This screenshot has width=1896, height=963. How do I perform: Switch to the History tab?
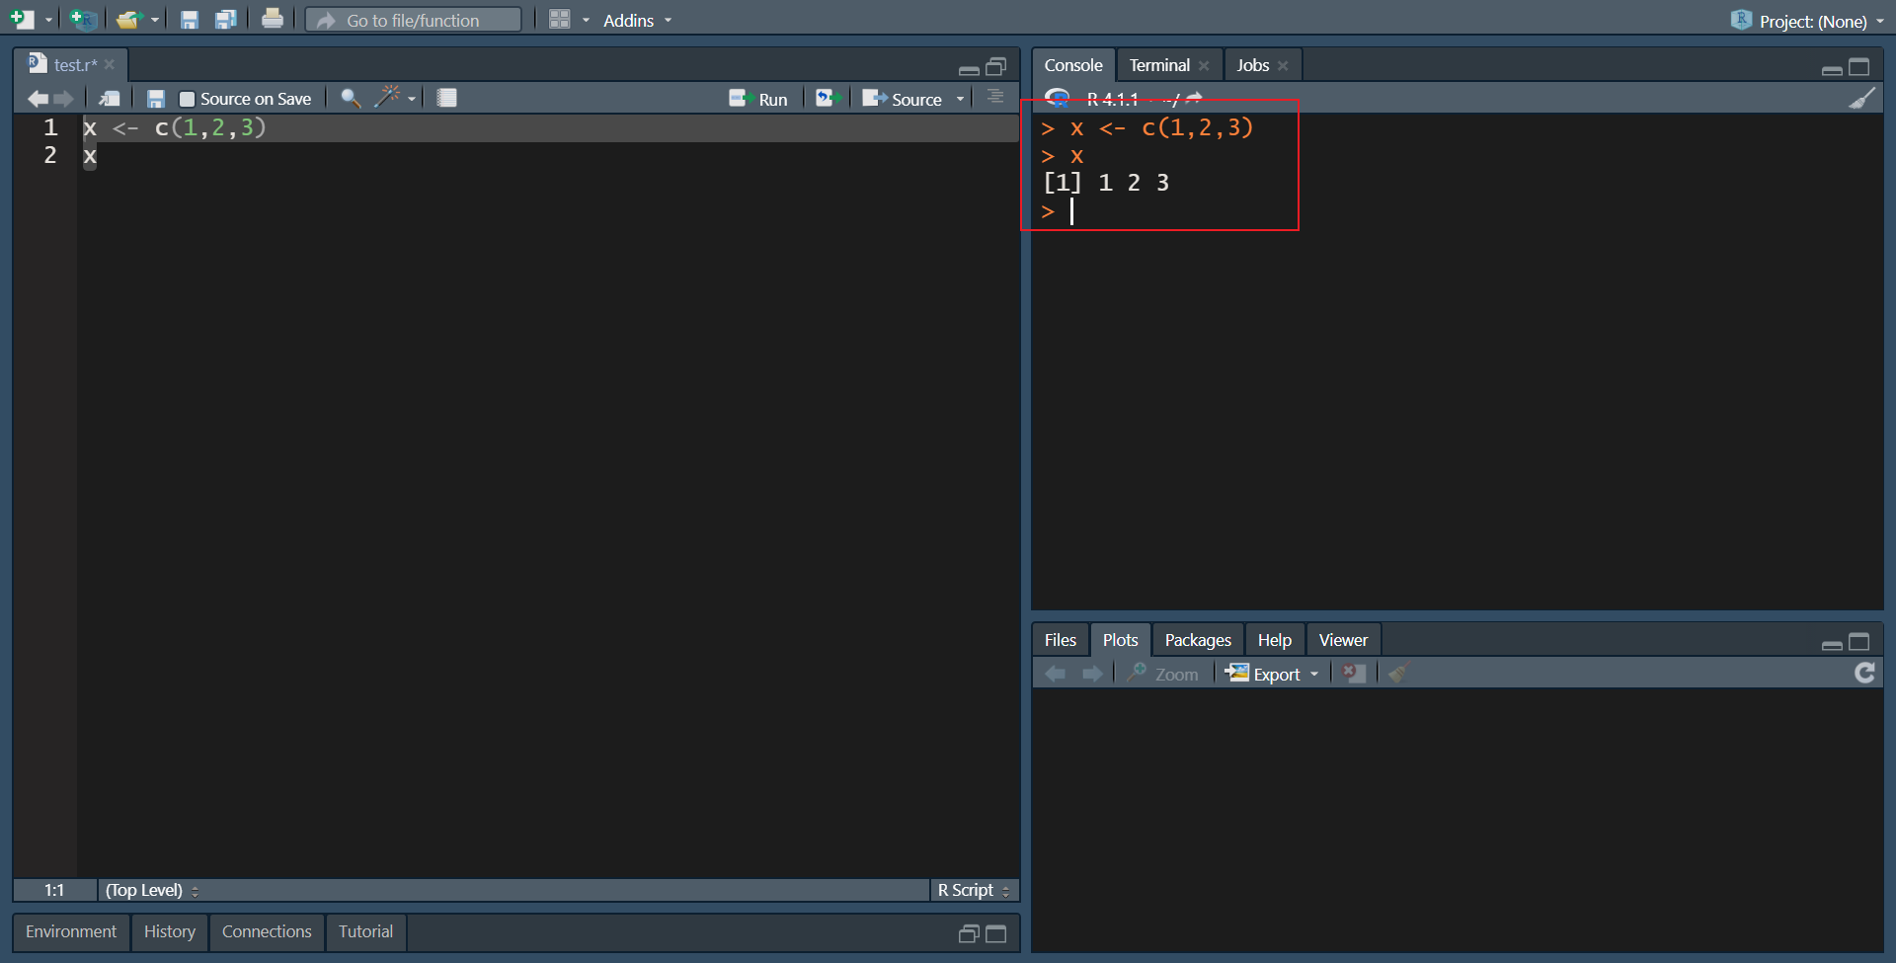[x=170, y=931]
